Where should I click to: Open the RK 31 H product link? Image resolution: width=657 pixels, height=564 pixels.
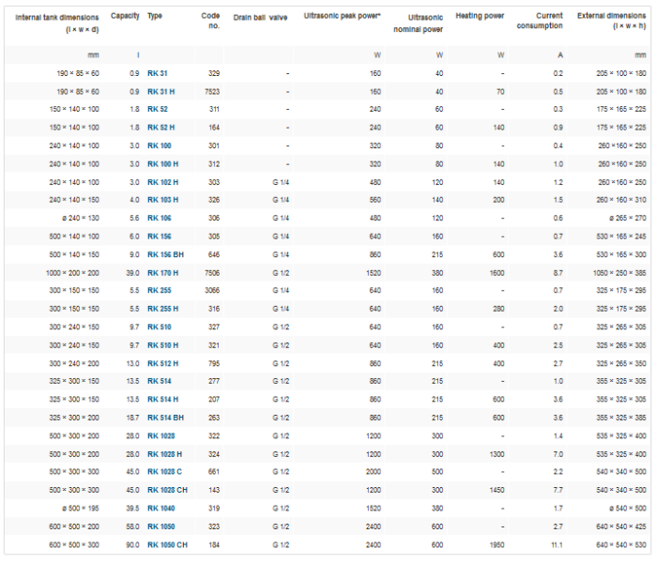click(160, 91)
